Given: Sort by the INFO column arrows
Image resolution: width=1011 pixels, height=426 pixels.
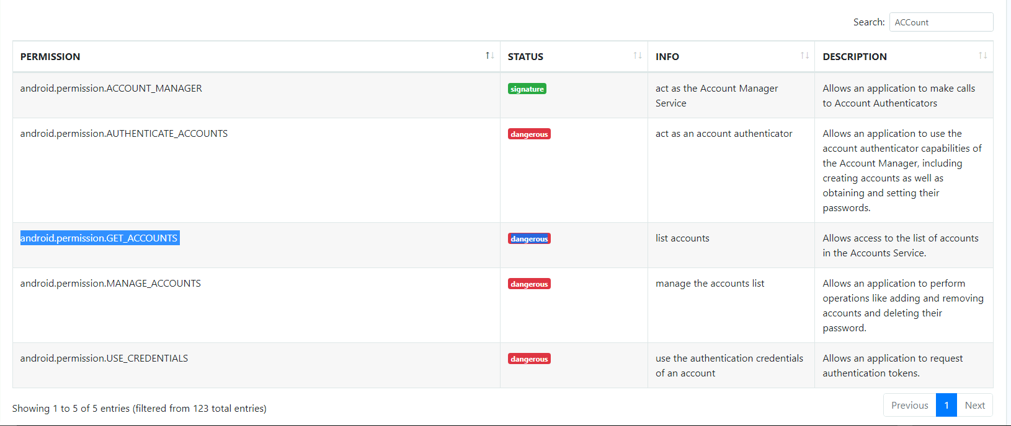Looking at the screenshot, I should [804, 56].
